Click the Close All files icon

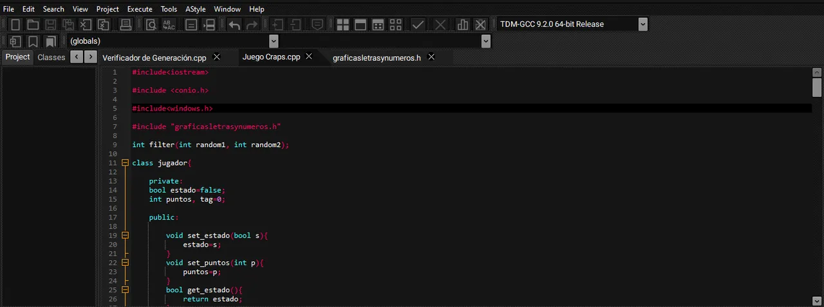103,24
